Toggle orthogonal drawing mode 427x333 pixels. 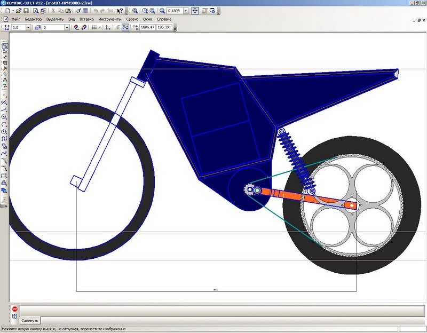point(117,27)
